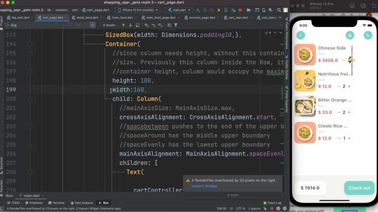Collapse the Container block at line 194

(x=30, y=44)
